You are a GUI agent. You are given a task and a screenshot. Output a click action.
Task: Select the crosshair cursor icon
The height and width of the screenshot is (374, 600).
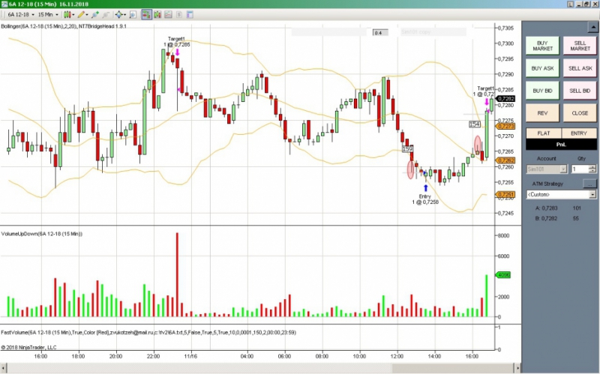tap(119, 14)
